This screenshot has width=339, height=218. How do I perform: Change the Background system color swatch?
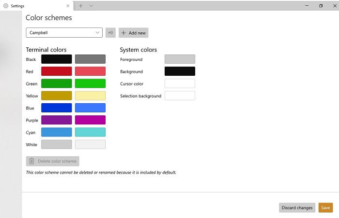tap(180, 71)
